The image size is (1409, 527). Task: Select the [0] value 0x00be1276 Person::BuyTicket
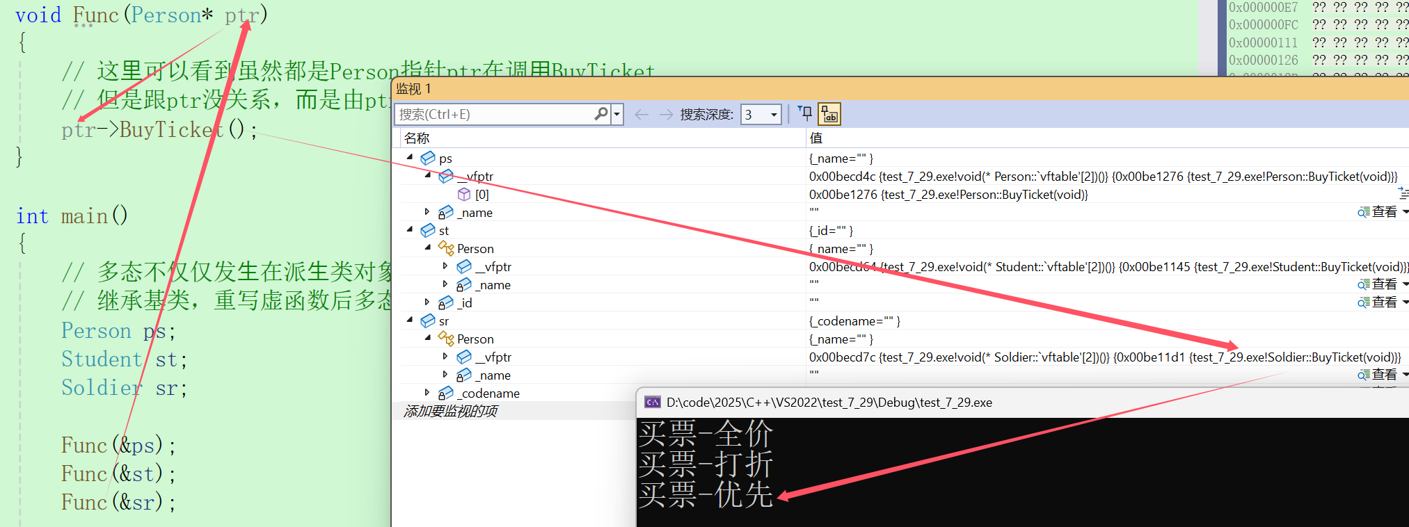point(948,195)
